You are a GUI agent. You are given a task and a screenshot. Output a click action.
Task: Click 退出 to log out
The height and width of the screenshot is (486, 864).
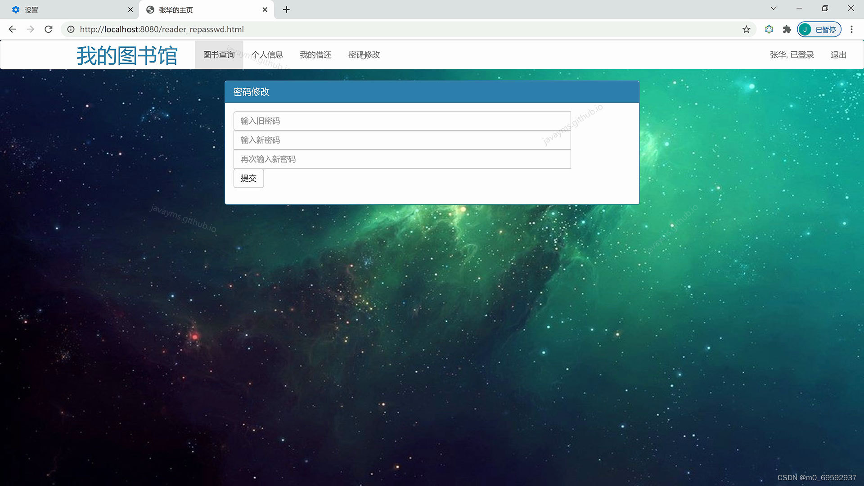[838, 54]
